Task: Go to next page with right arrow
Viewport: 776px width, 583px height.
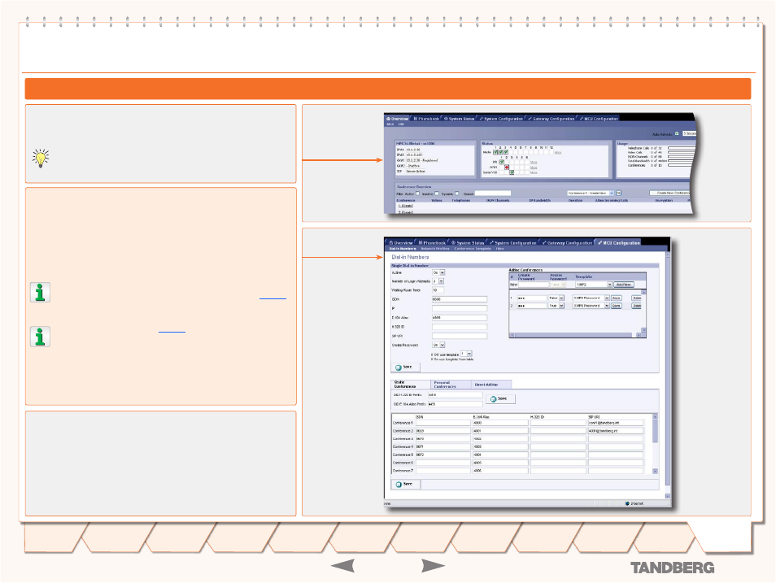Action: (x=433, y=566)
